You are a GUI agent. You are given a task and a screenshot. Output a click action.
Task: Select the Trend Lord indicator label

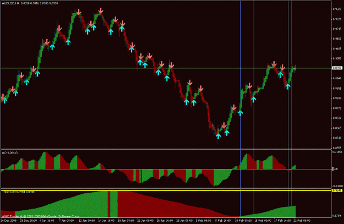[x=18, y=192]
